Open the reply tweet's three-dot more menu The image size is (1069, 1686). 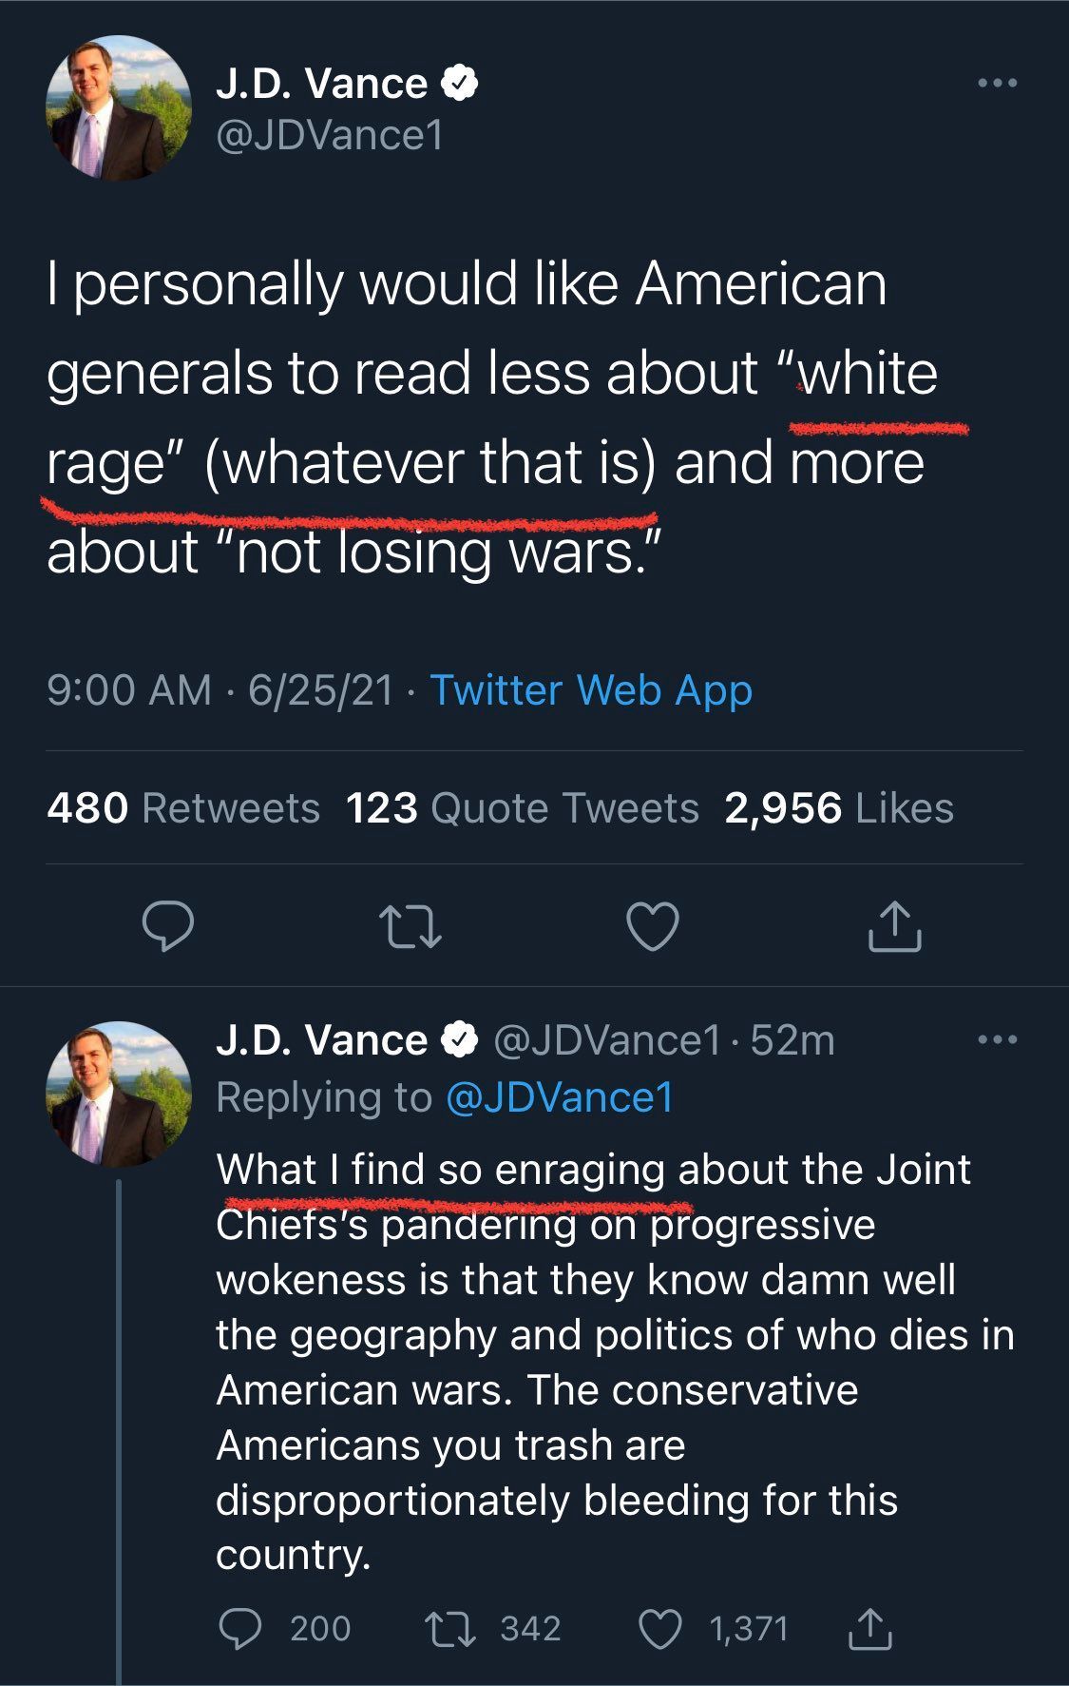pyautogui.click(x=998, y=1039)
